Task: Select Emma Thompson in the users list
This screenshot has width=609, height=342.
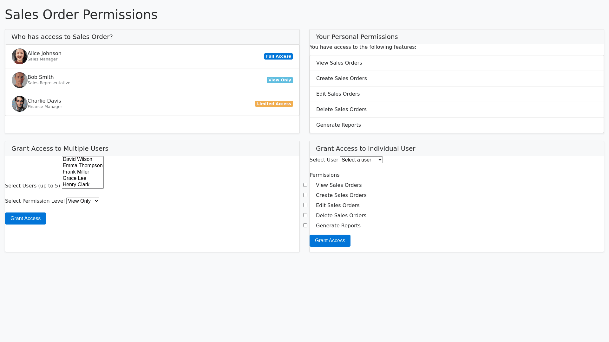Action: [x=82, y=166]
